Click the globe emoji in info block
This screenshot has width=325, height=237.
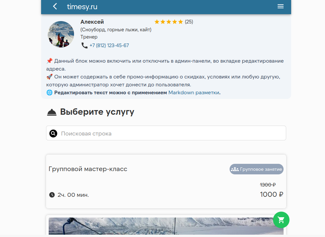click(x=49, y=93)
